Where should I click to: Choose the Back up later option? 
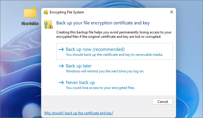[x=79, y=66]
